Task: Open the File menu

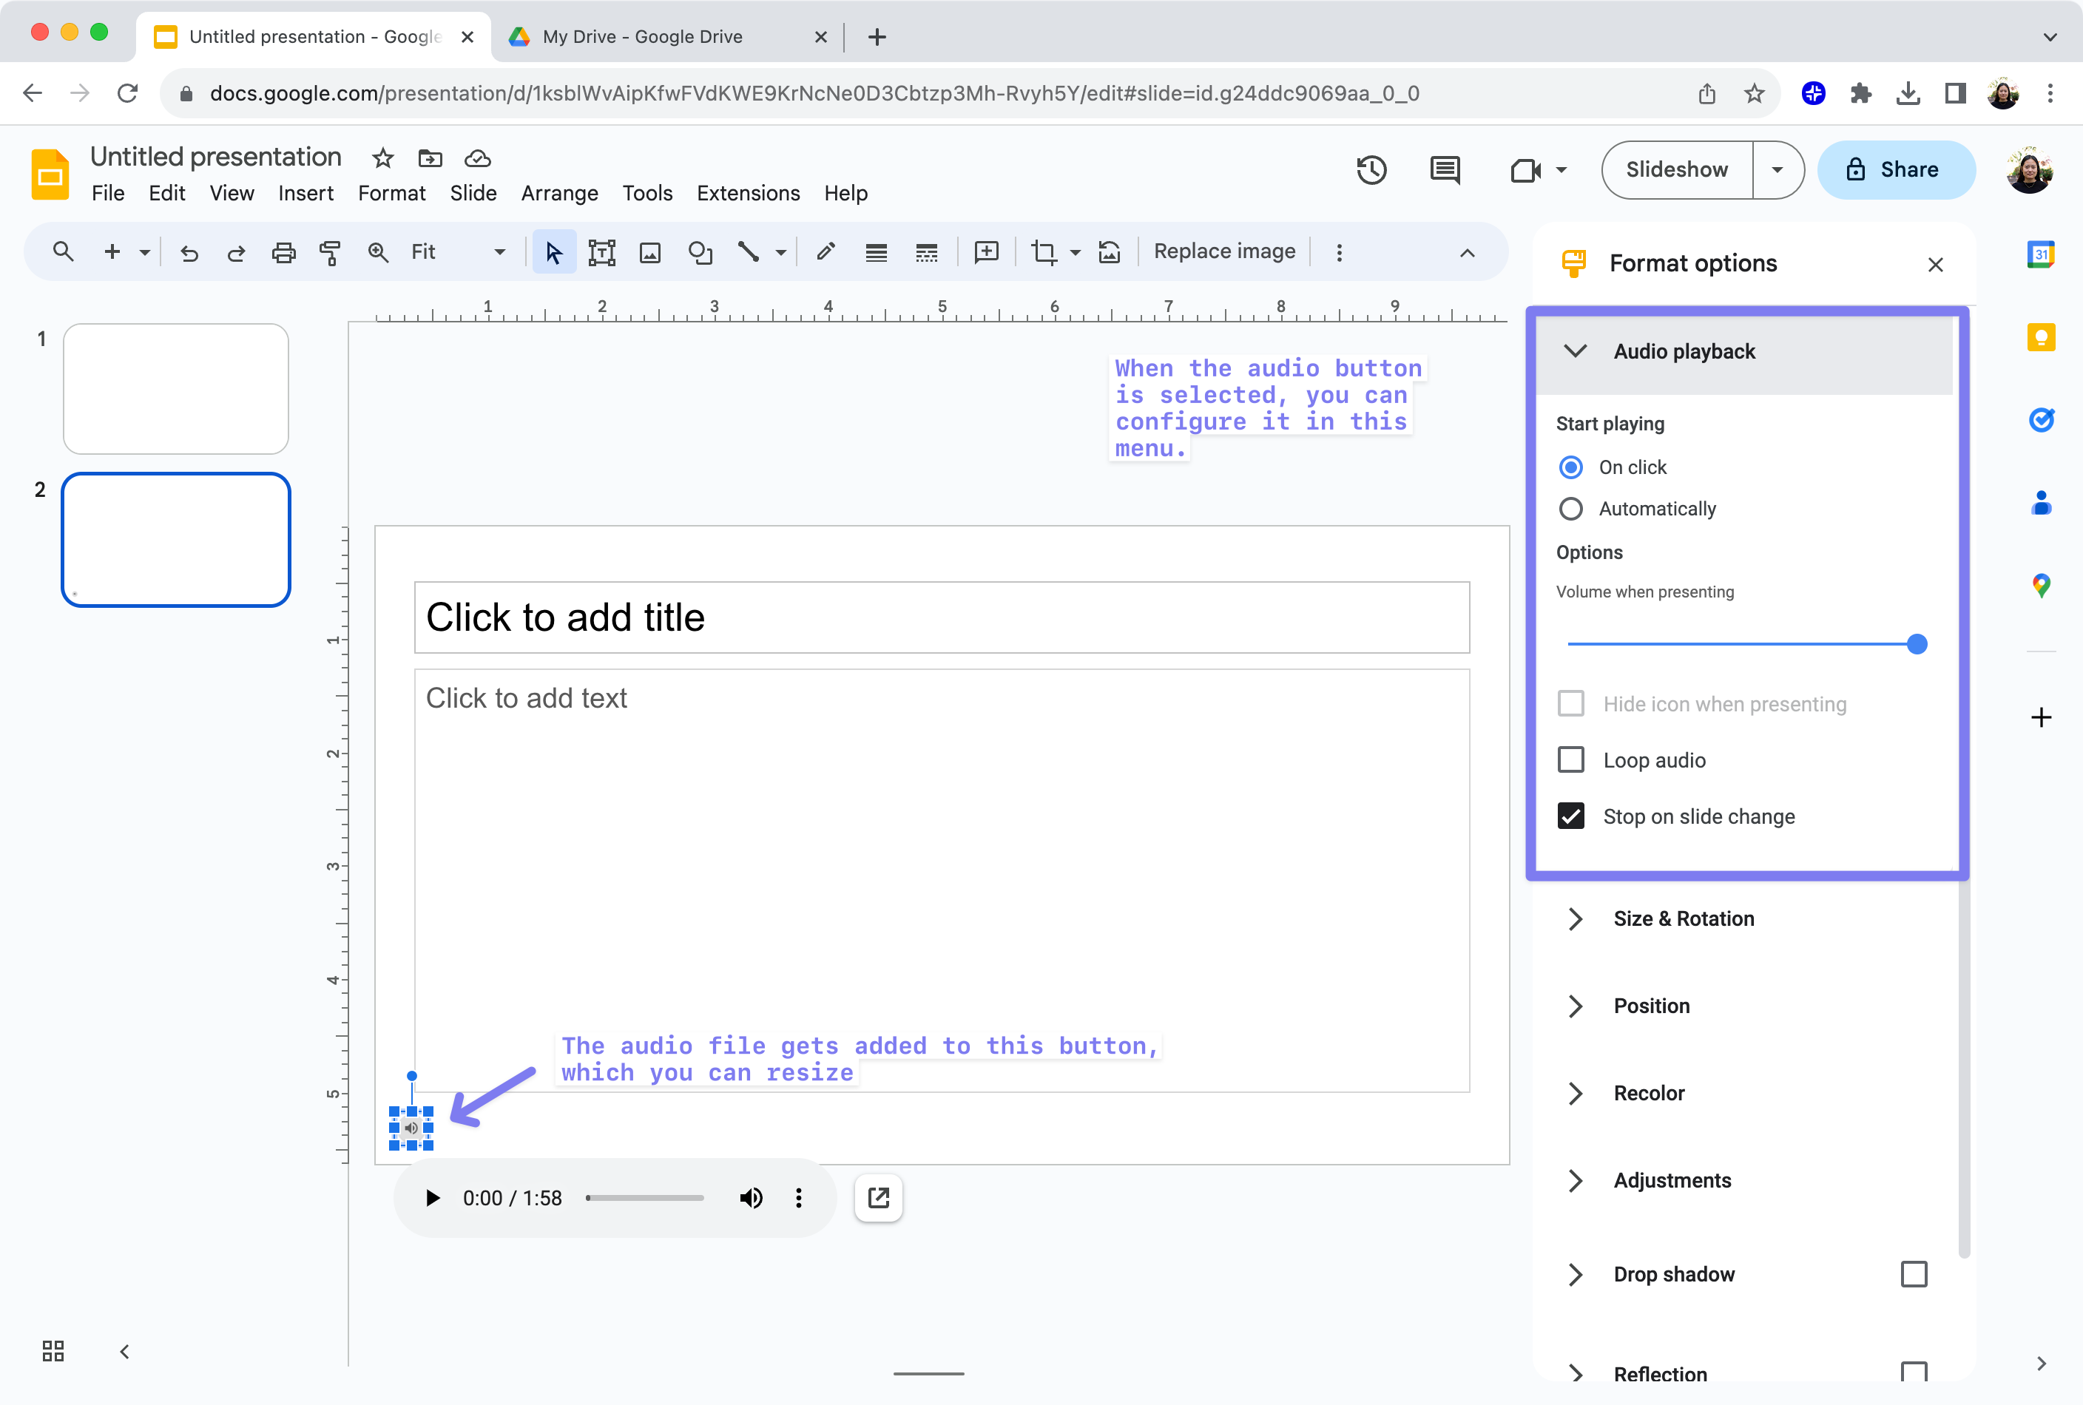Action: click(107, 193)
